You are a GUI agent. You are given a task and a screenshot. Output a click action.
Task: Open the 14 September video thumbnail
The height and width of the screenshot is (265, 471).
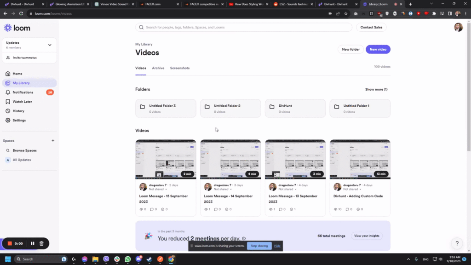(230, 159)
